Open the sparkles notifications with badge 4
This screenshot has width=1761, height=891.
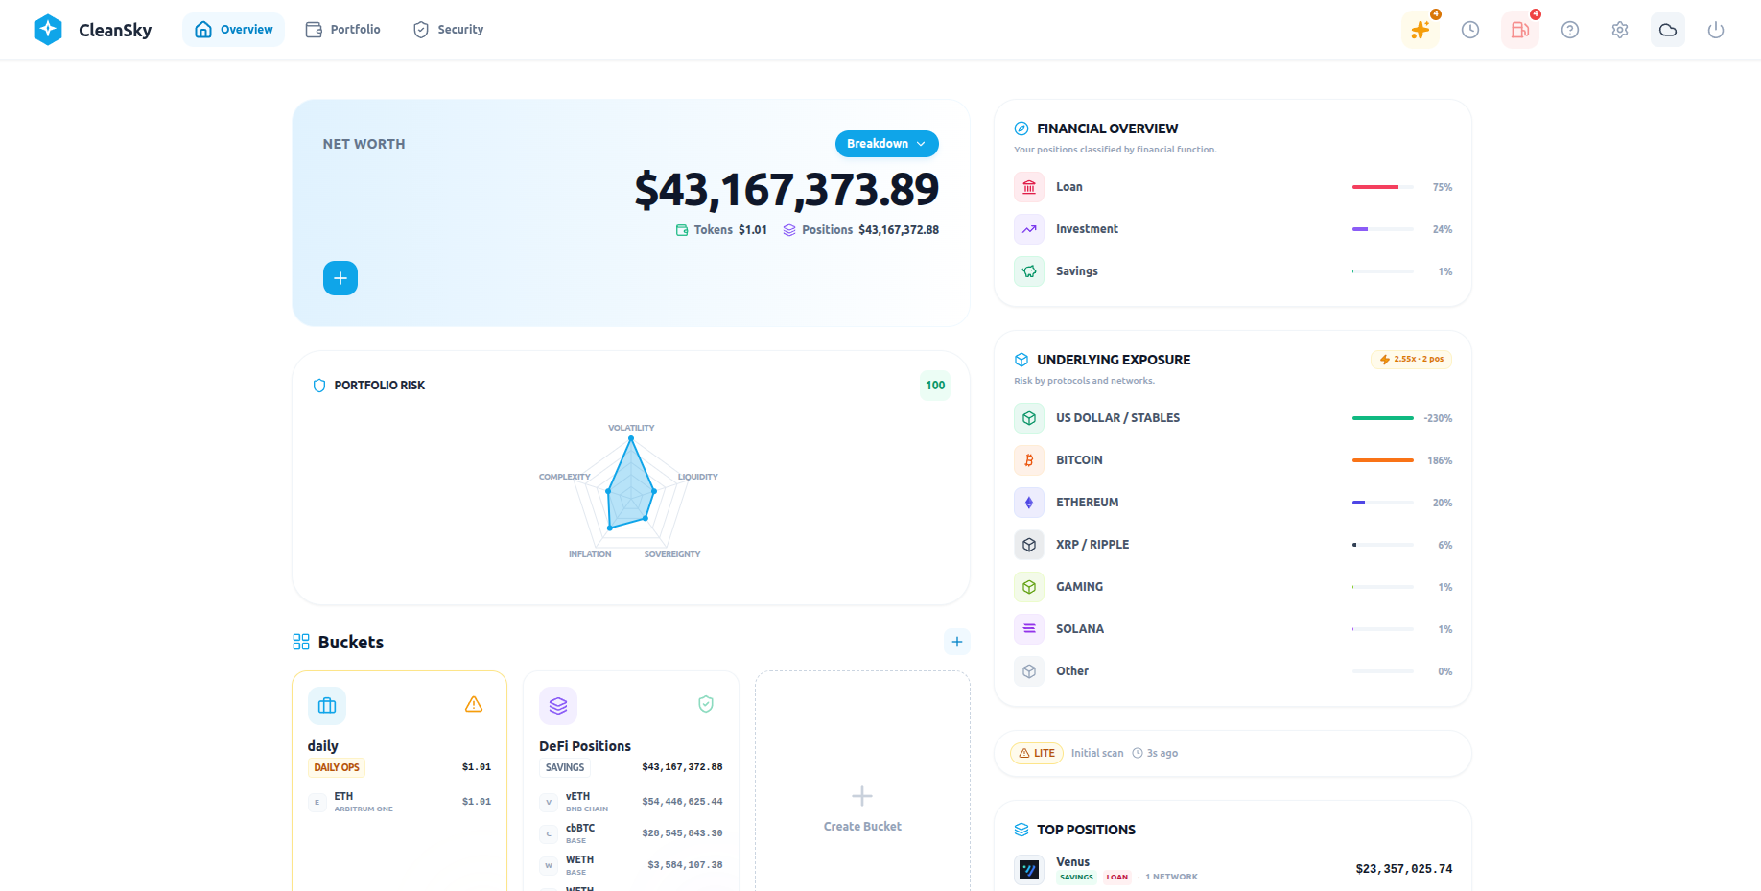coord(1421,30)
